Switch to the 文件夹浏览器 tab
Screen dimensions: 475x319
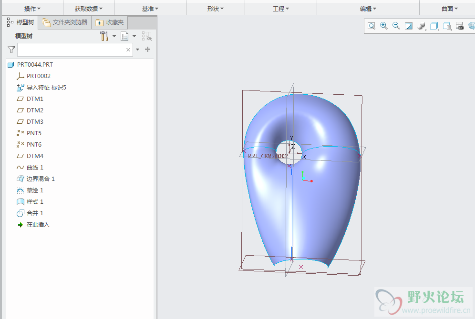click(x=65, y=22)
